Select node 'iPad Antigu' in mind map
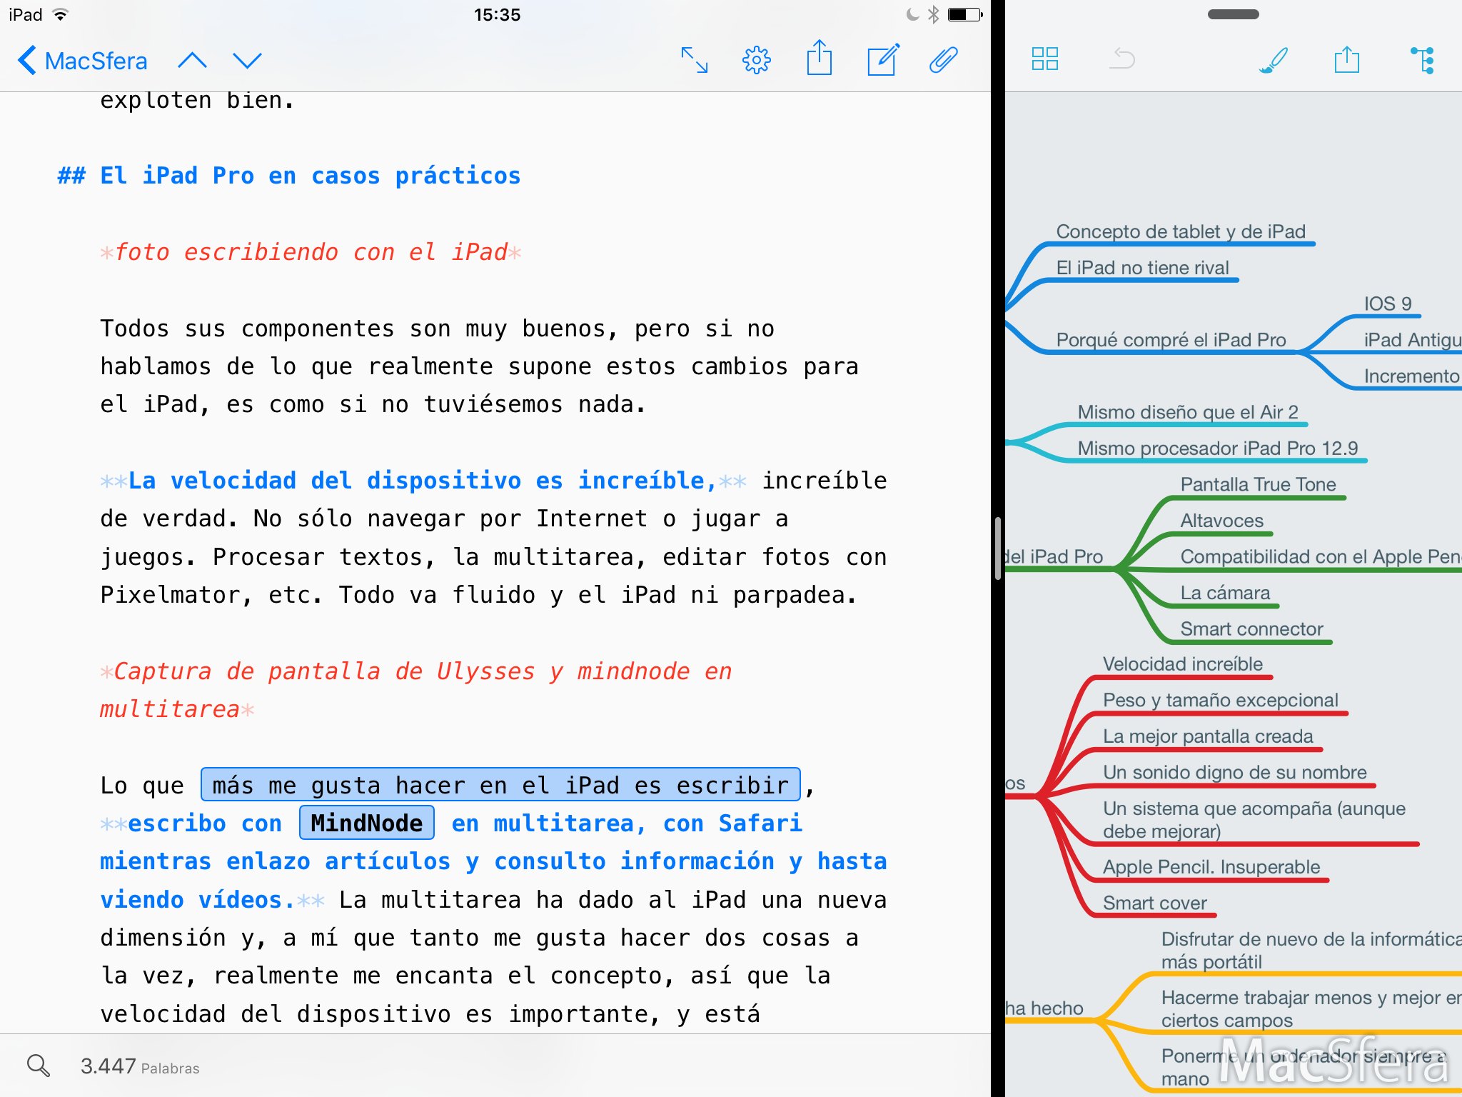This screenshot has height=1097, width=1462. tap(1412, 340)
